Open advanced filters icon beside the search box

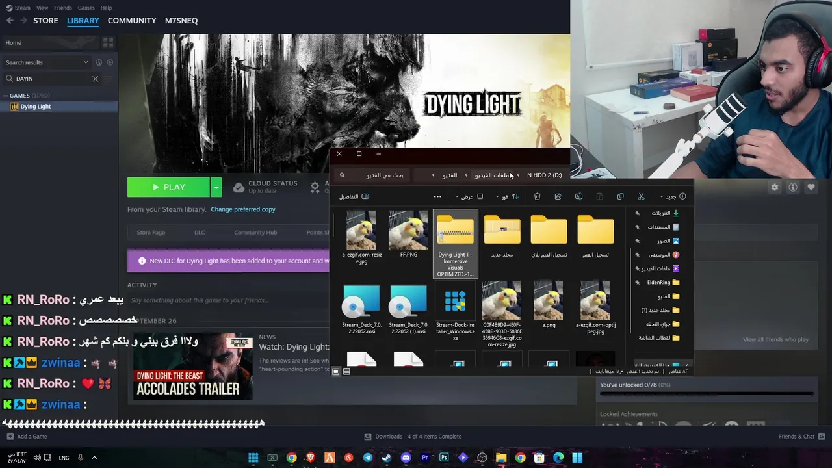pyautogui.click(x=109, y=79)
